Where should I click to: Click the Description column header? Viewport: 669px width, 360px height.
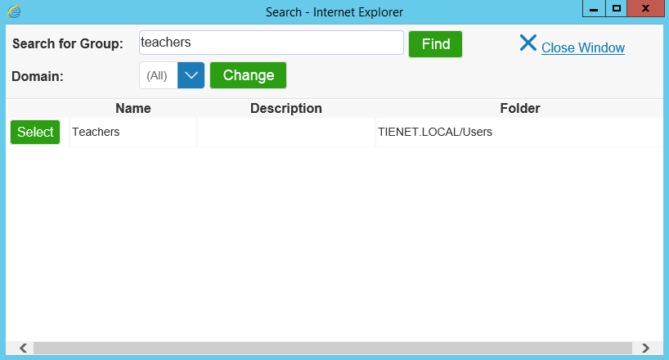[x=285, y=108]
